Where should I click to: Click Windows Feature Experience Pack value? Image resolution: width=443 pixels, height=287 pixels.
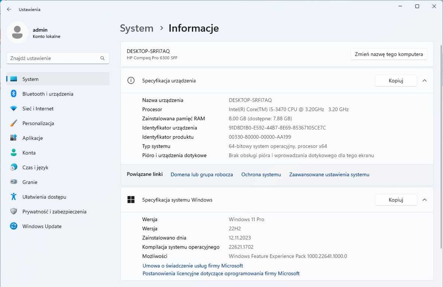(288, 256)
